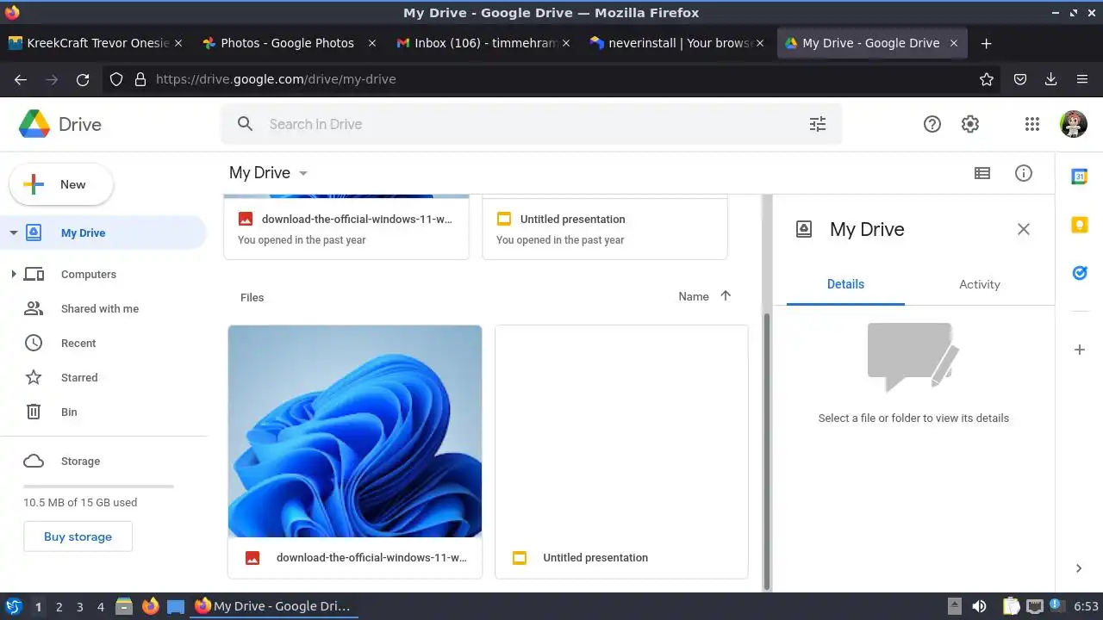Viewport: 1103px width, 620px height.
Task: Open Starred items in sidebar
Action: [x=79, y=377]
